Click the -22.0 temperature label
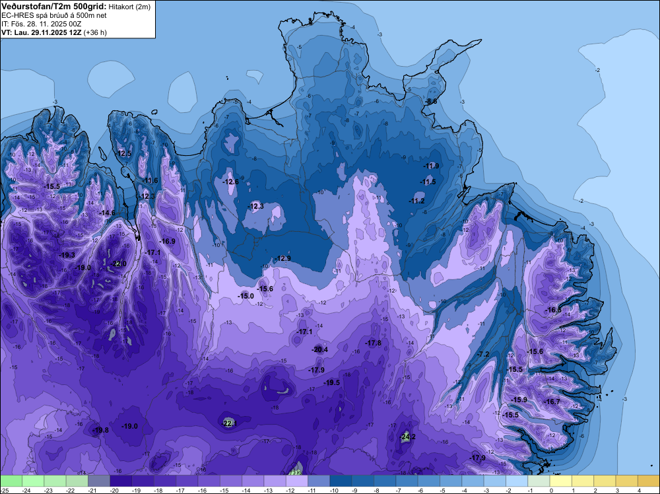 click(x=118, y=264)
